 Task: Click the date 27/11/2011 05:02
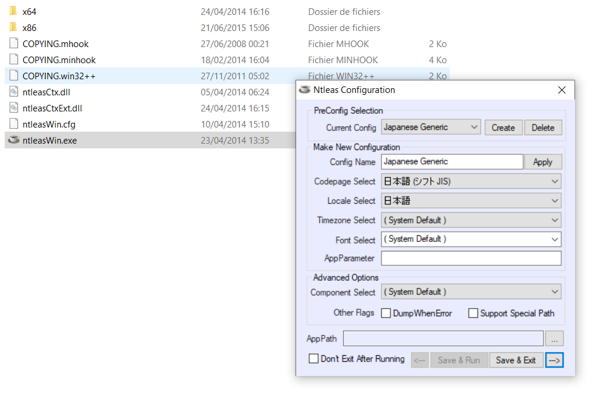(235, 76)
